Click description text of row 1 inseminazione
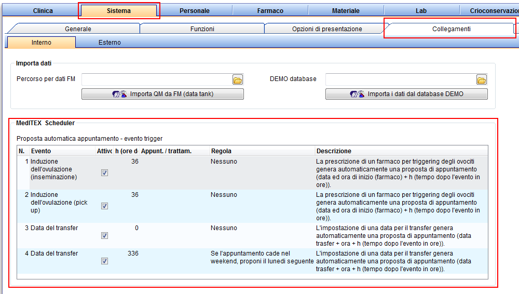This screenshot has width=519, height=294. click(398, 173)
